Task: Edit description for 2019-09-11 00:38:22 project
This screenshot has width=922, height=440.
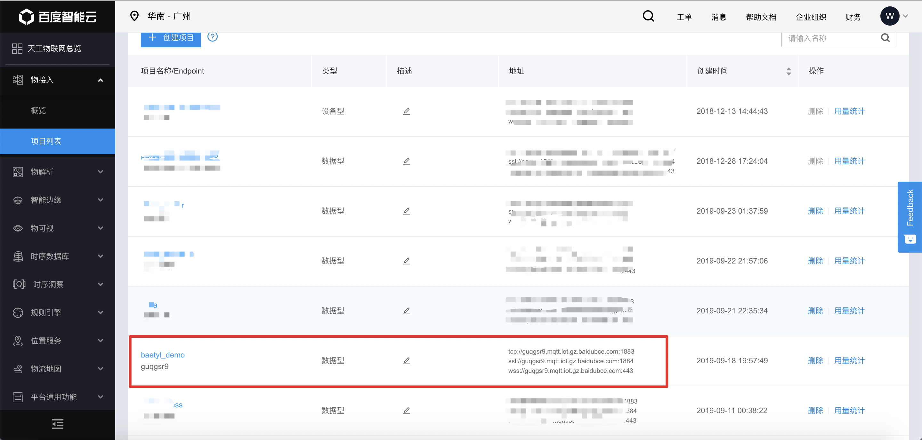Action: pyautogui.click(x=406, y=410)
